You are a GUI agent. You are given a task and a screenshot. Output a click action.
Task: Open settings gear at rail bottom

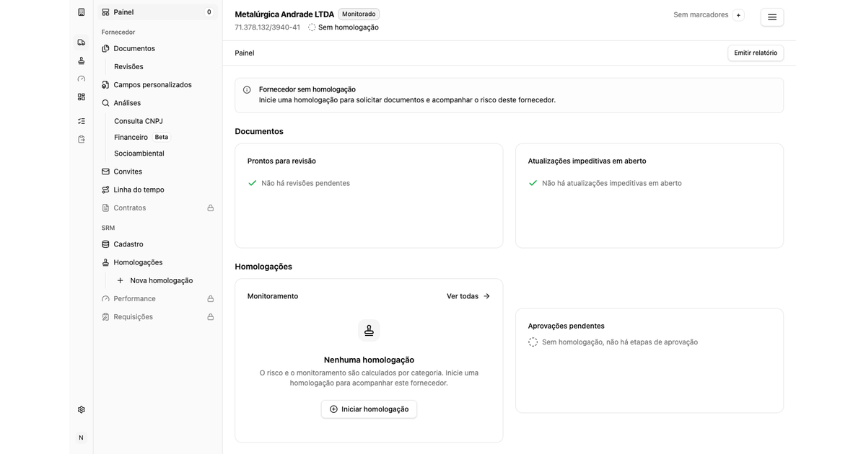click(81, 409)
